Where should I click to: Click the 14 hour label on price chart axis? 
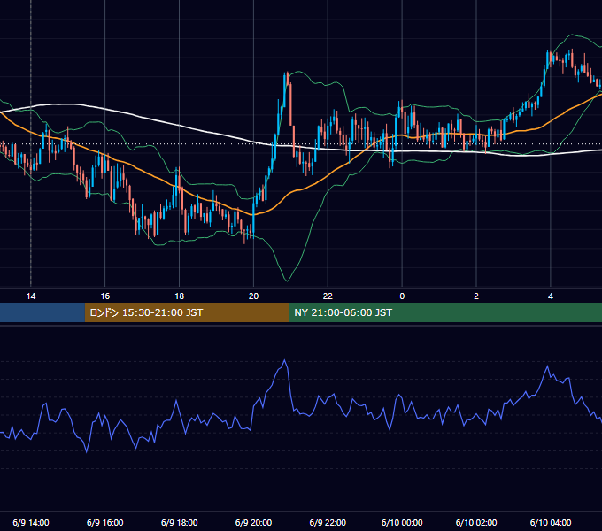[31, 296]
